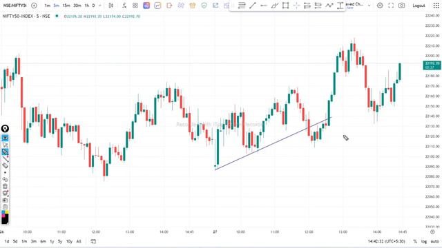Switch to 1m timeframe

(48, 6)
